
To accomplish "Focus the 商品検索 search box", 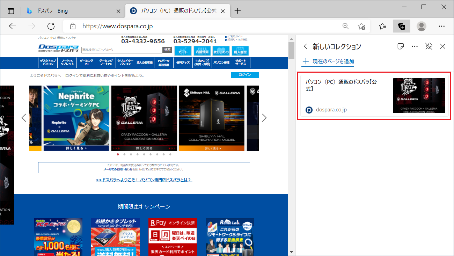I will click(x=122, y=50).
